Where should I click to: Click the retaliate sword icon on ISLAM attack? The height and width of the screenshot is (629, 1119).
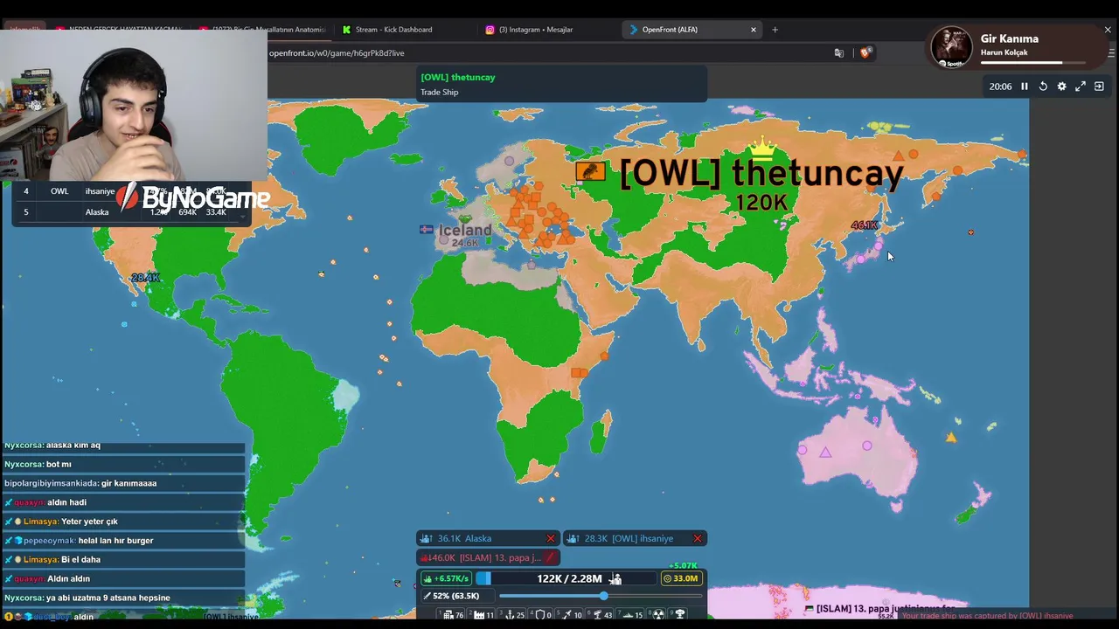pos(550,557)
